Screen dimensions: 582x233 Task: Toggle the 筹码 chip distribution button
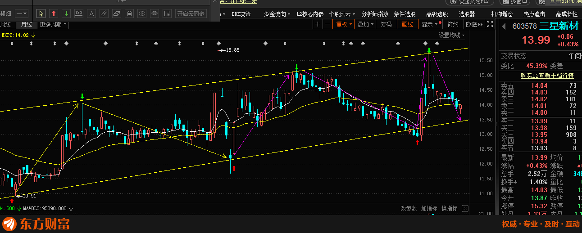pos(386,24)
